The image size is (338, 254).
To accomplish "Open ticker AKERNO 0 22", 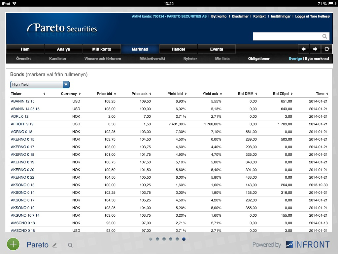I will (x=23, y=177).
